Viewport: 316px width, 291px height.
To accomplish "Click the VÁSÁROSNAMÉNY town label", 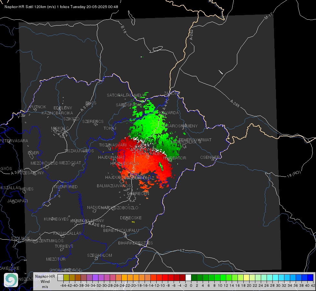I will [x=180, y=126].
